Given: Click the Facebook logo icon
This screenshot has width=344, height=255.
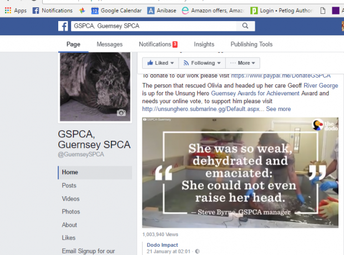Looking at the screenshot, I should coord(63,26).
